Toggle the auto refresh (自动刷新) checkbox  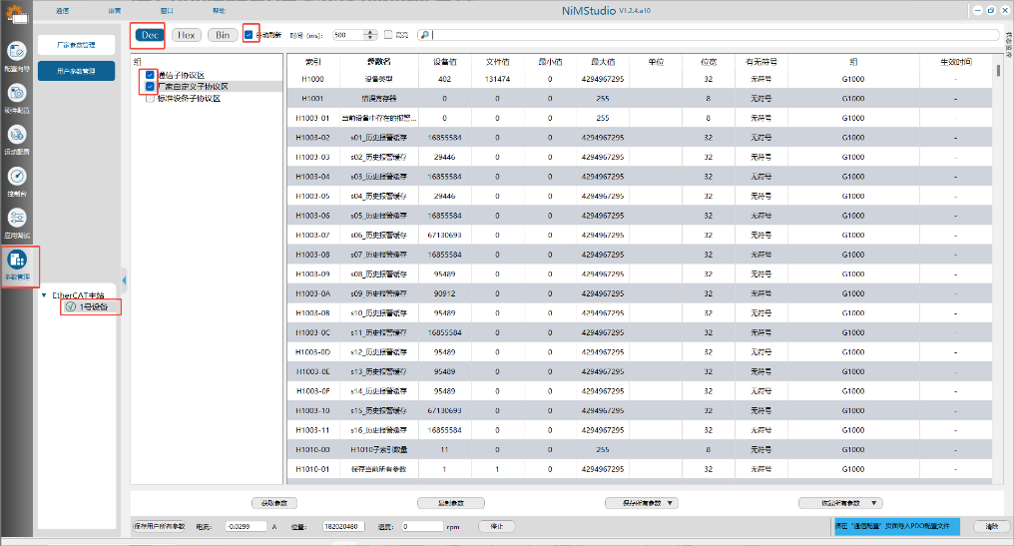tap(249, 35)
